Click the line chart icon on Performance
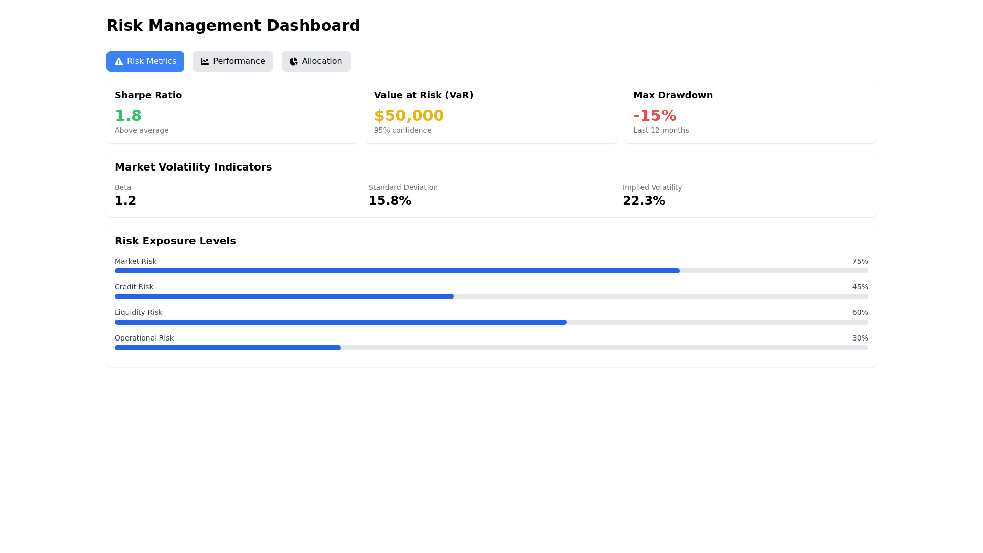Viewport: 983px width, 553px height. click(x=205, y=61)
